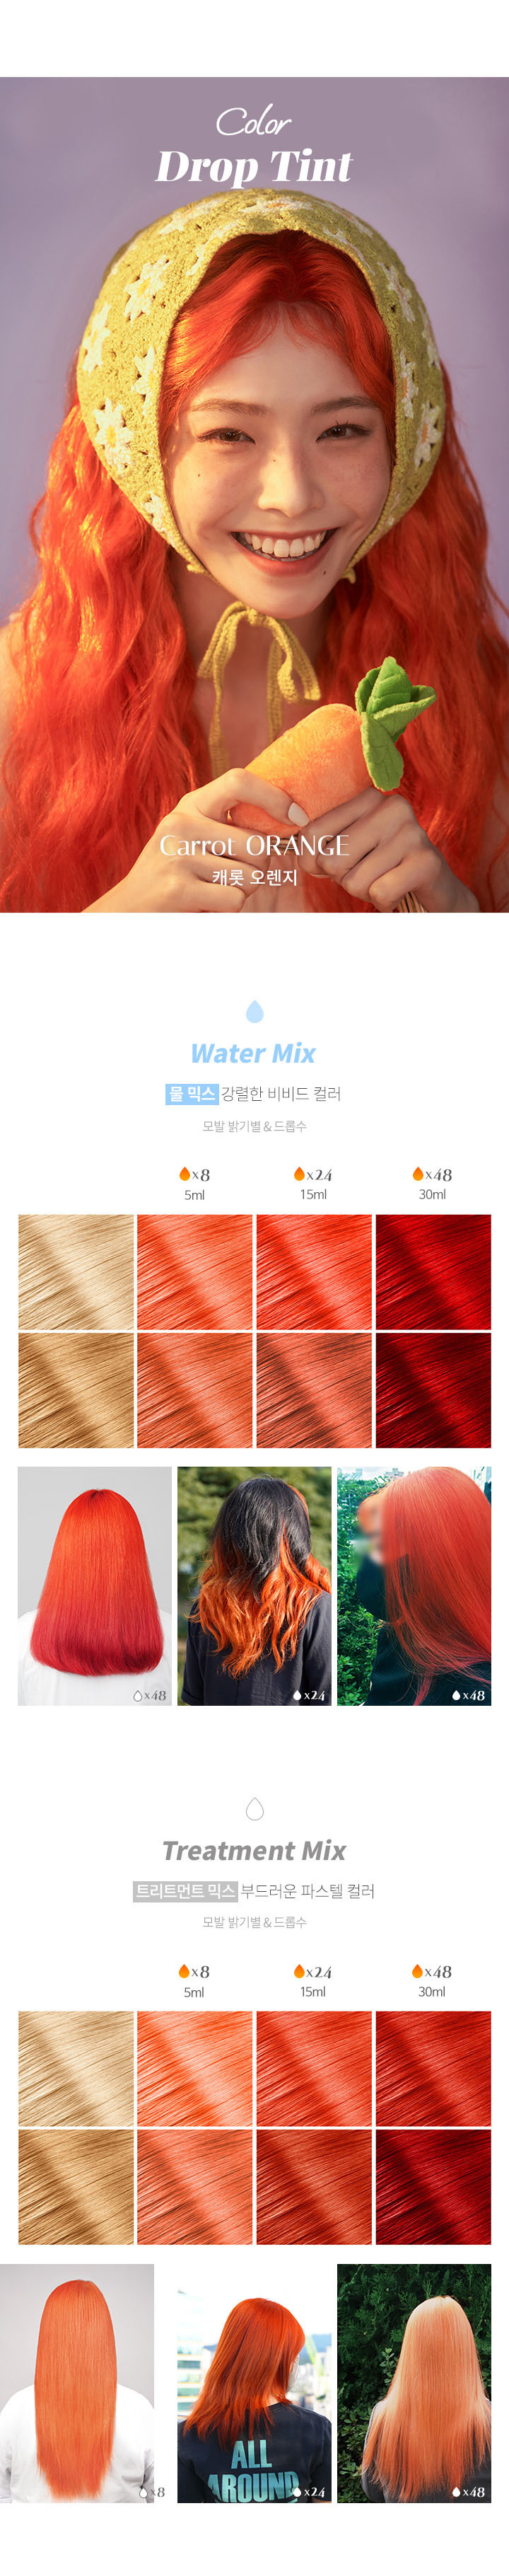
Task: Click the blue water drop icon
Action: 254,1011
